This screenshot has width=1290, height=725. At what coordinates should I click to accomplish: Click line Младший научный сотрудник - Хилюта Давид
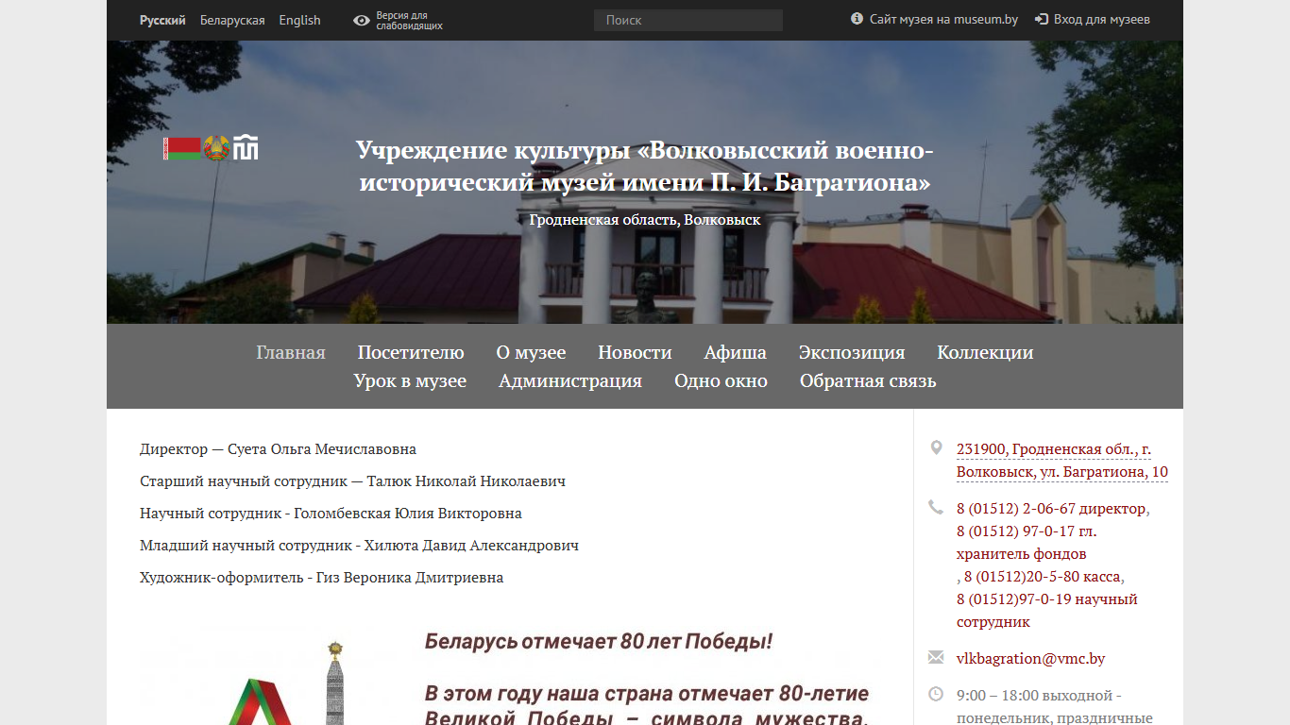(x=359, y=546)
